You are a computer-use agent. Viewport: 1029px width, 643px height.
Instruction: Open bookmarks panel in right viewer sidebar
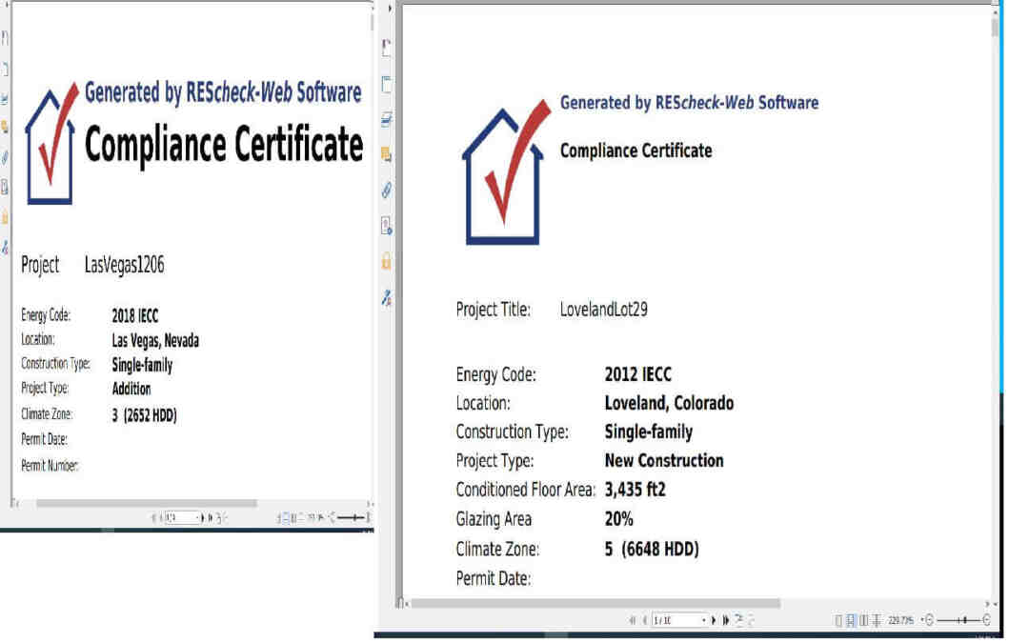(x=387, y=47)
